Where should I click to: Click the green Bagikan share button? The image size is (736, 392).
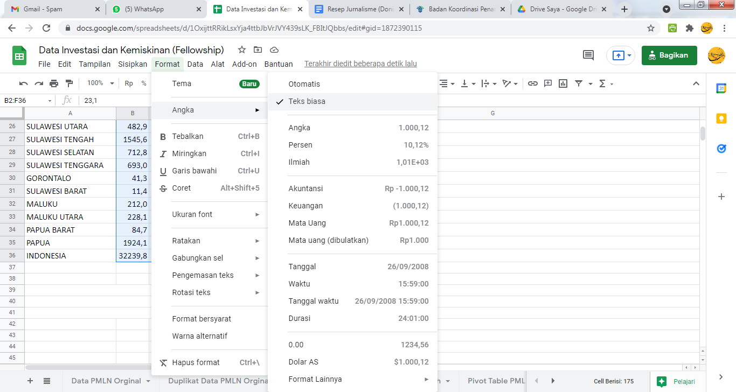pos(669,55)
